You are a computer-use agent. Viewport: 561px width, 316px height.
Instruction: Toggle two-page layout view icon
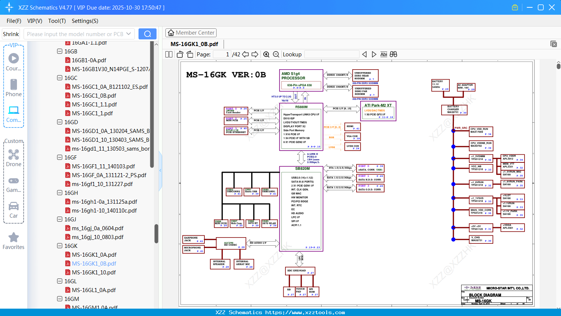click(x=169, y=55)
